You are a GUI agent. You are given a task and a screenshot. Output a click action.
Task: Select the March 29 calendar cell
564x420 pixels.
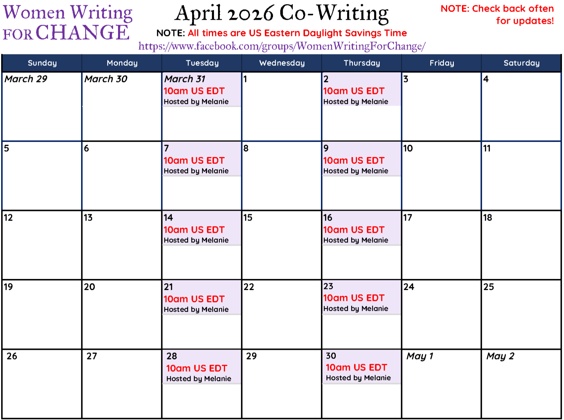[42, 106]
